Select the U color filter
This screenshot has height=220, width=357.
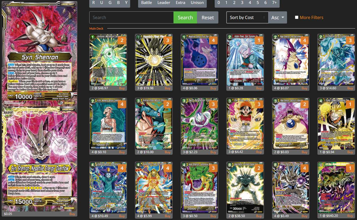101,2
